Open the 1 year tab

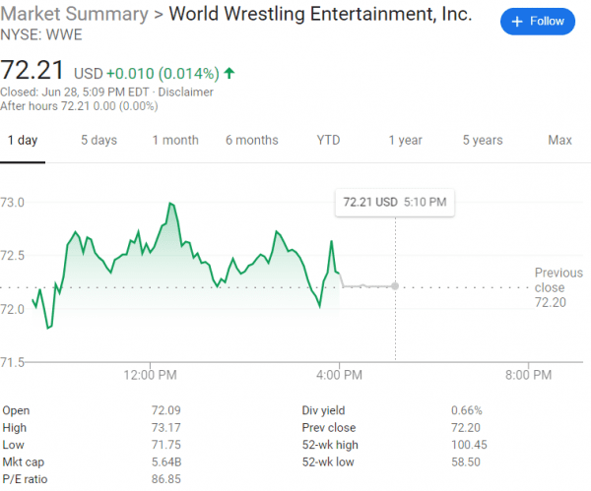click(405, 141)
